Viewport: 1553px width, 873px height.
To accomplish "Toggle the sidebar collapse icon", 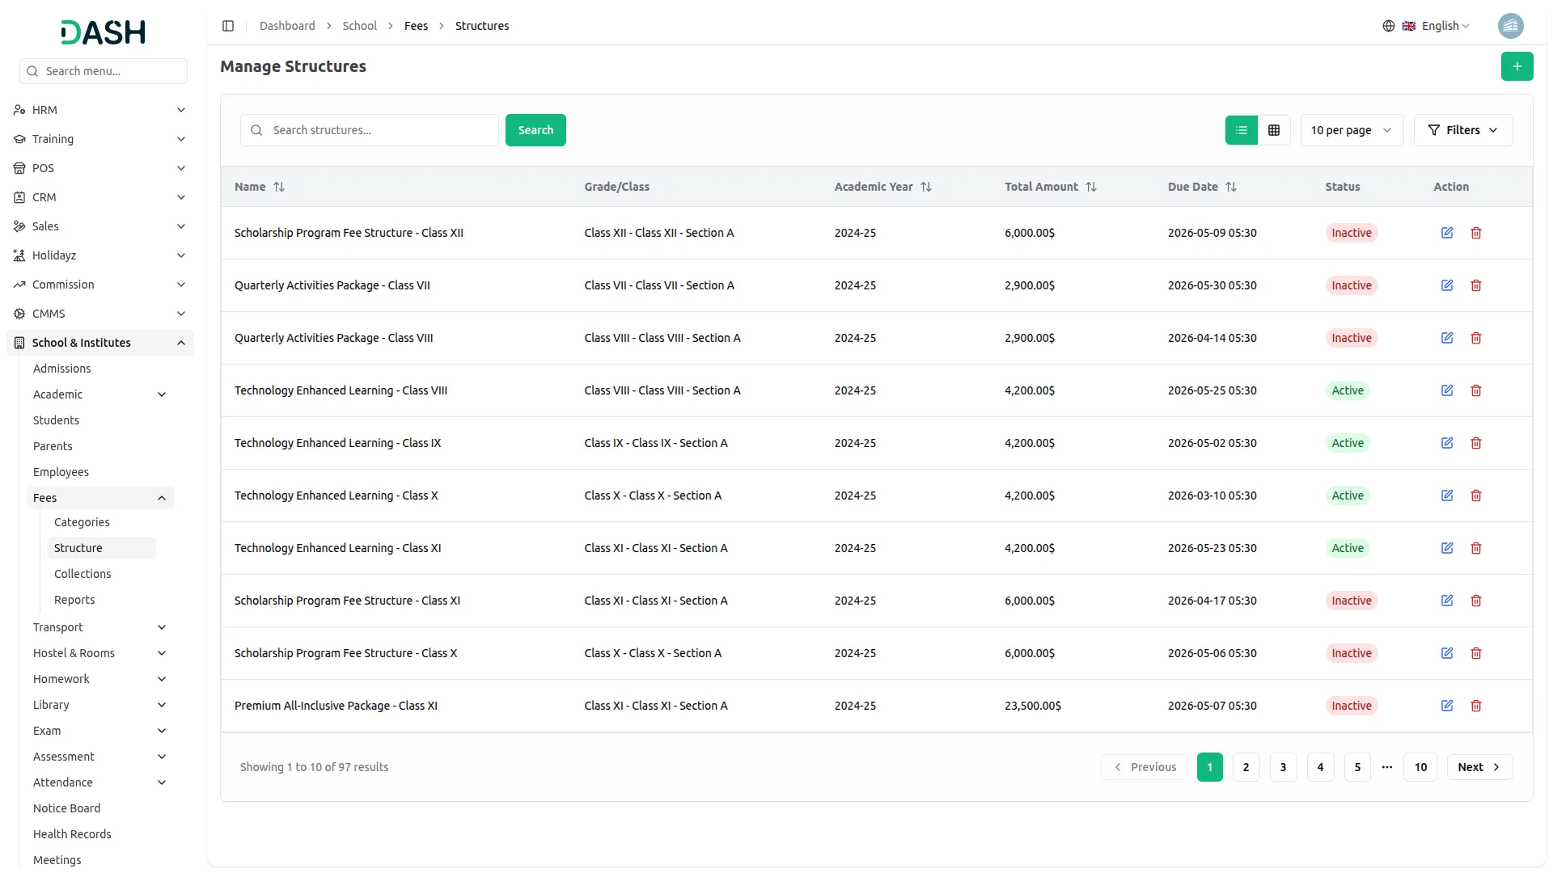I will click(x=228, y=26).
